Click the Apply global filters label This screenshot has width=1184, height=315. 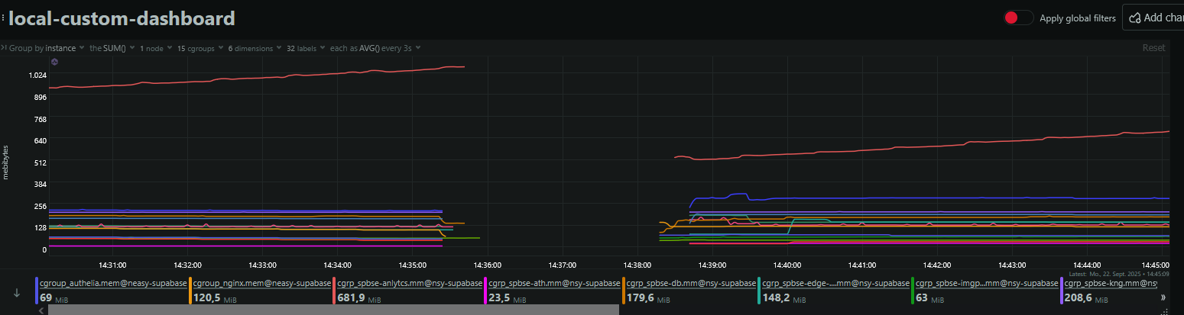click(1078, 18)
